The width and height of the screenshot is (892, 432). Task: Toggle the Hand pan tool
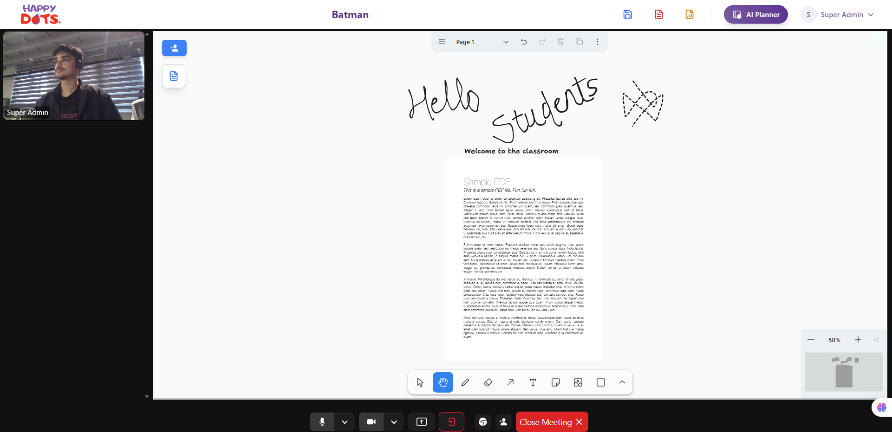[443, 382]
